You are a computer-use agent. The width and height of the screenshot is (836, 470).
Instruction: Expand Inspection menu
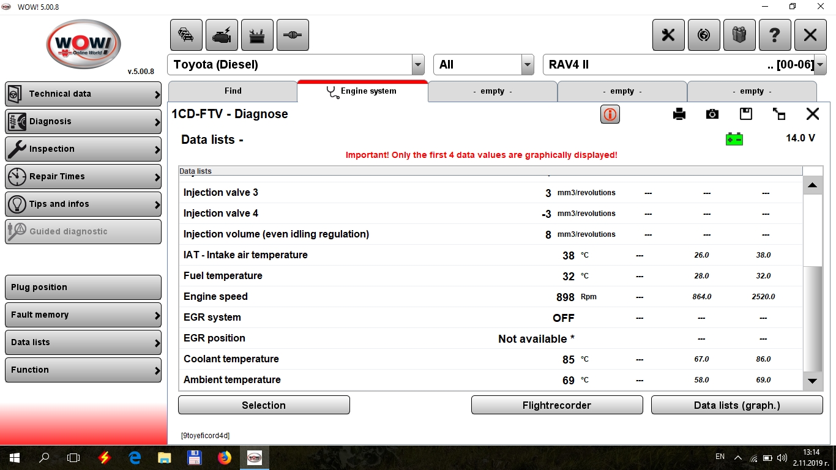click(83, 149)
